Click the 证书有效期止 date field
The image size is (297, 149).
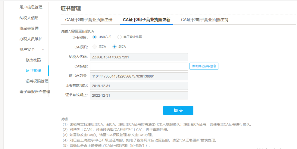click(139, 95)
